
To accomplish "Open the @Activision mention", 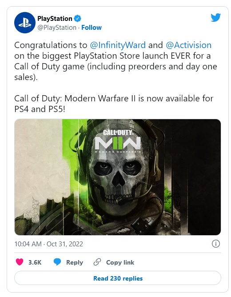I will [188, 45].
